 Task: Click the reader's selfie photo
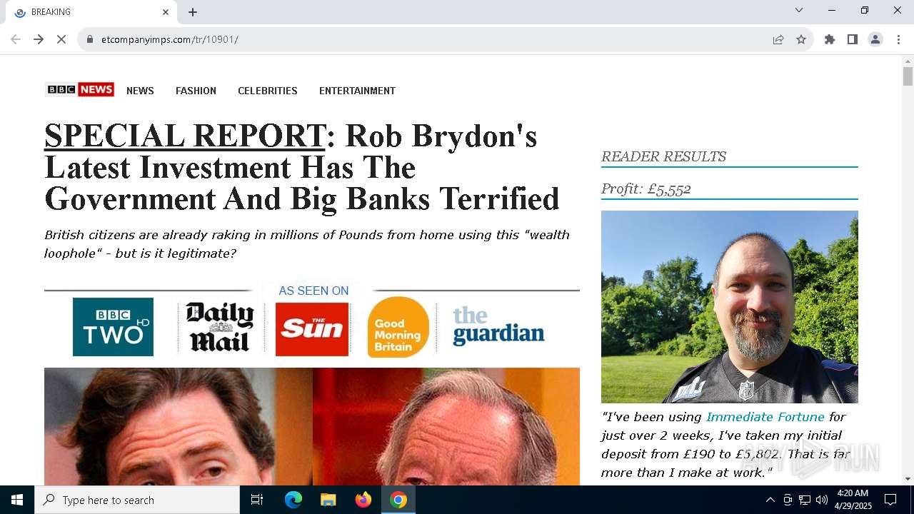click(730, 307)
